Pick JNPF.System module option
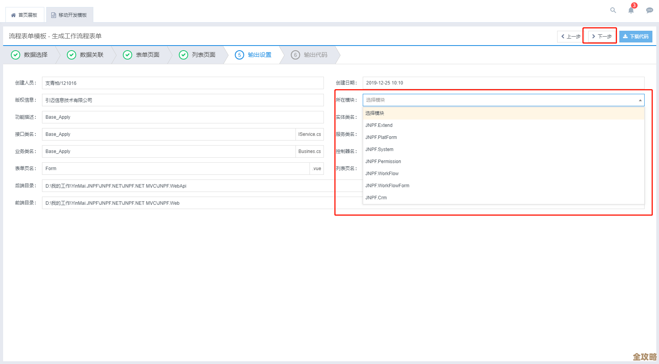659x364 pixels. [x=379, y=149]
